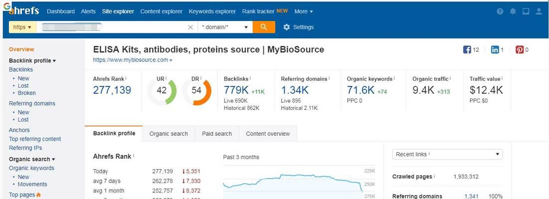Click the 71.6K organic keywords value
This screenshot has height=199, width=549.
(x=361, y=91)
